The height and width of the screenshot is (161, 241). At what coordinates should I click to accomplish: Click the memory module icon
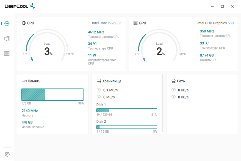(24, 81)
